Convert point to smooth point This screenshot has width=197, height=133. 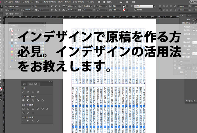33,121
